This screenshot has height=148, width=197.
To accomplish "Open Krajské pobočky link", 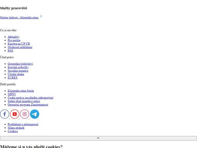I will (18, 67).
